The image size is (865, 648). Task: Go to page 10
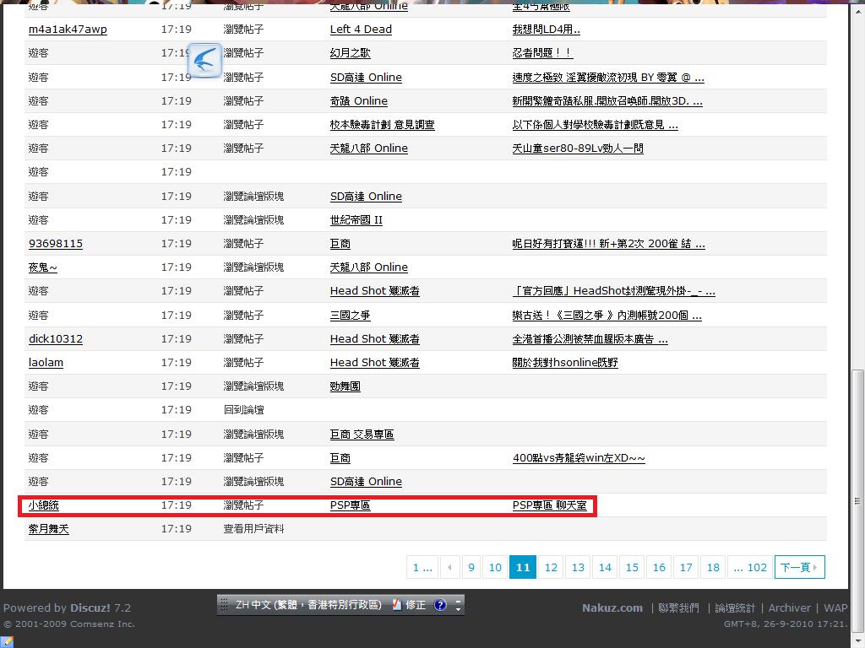pyautogui.click(x=495, y=567)
